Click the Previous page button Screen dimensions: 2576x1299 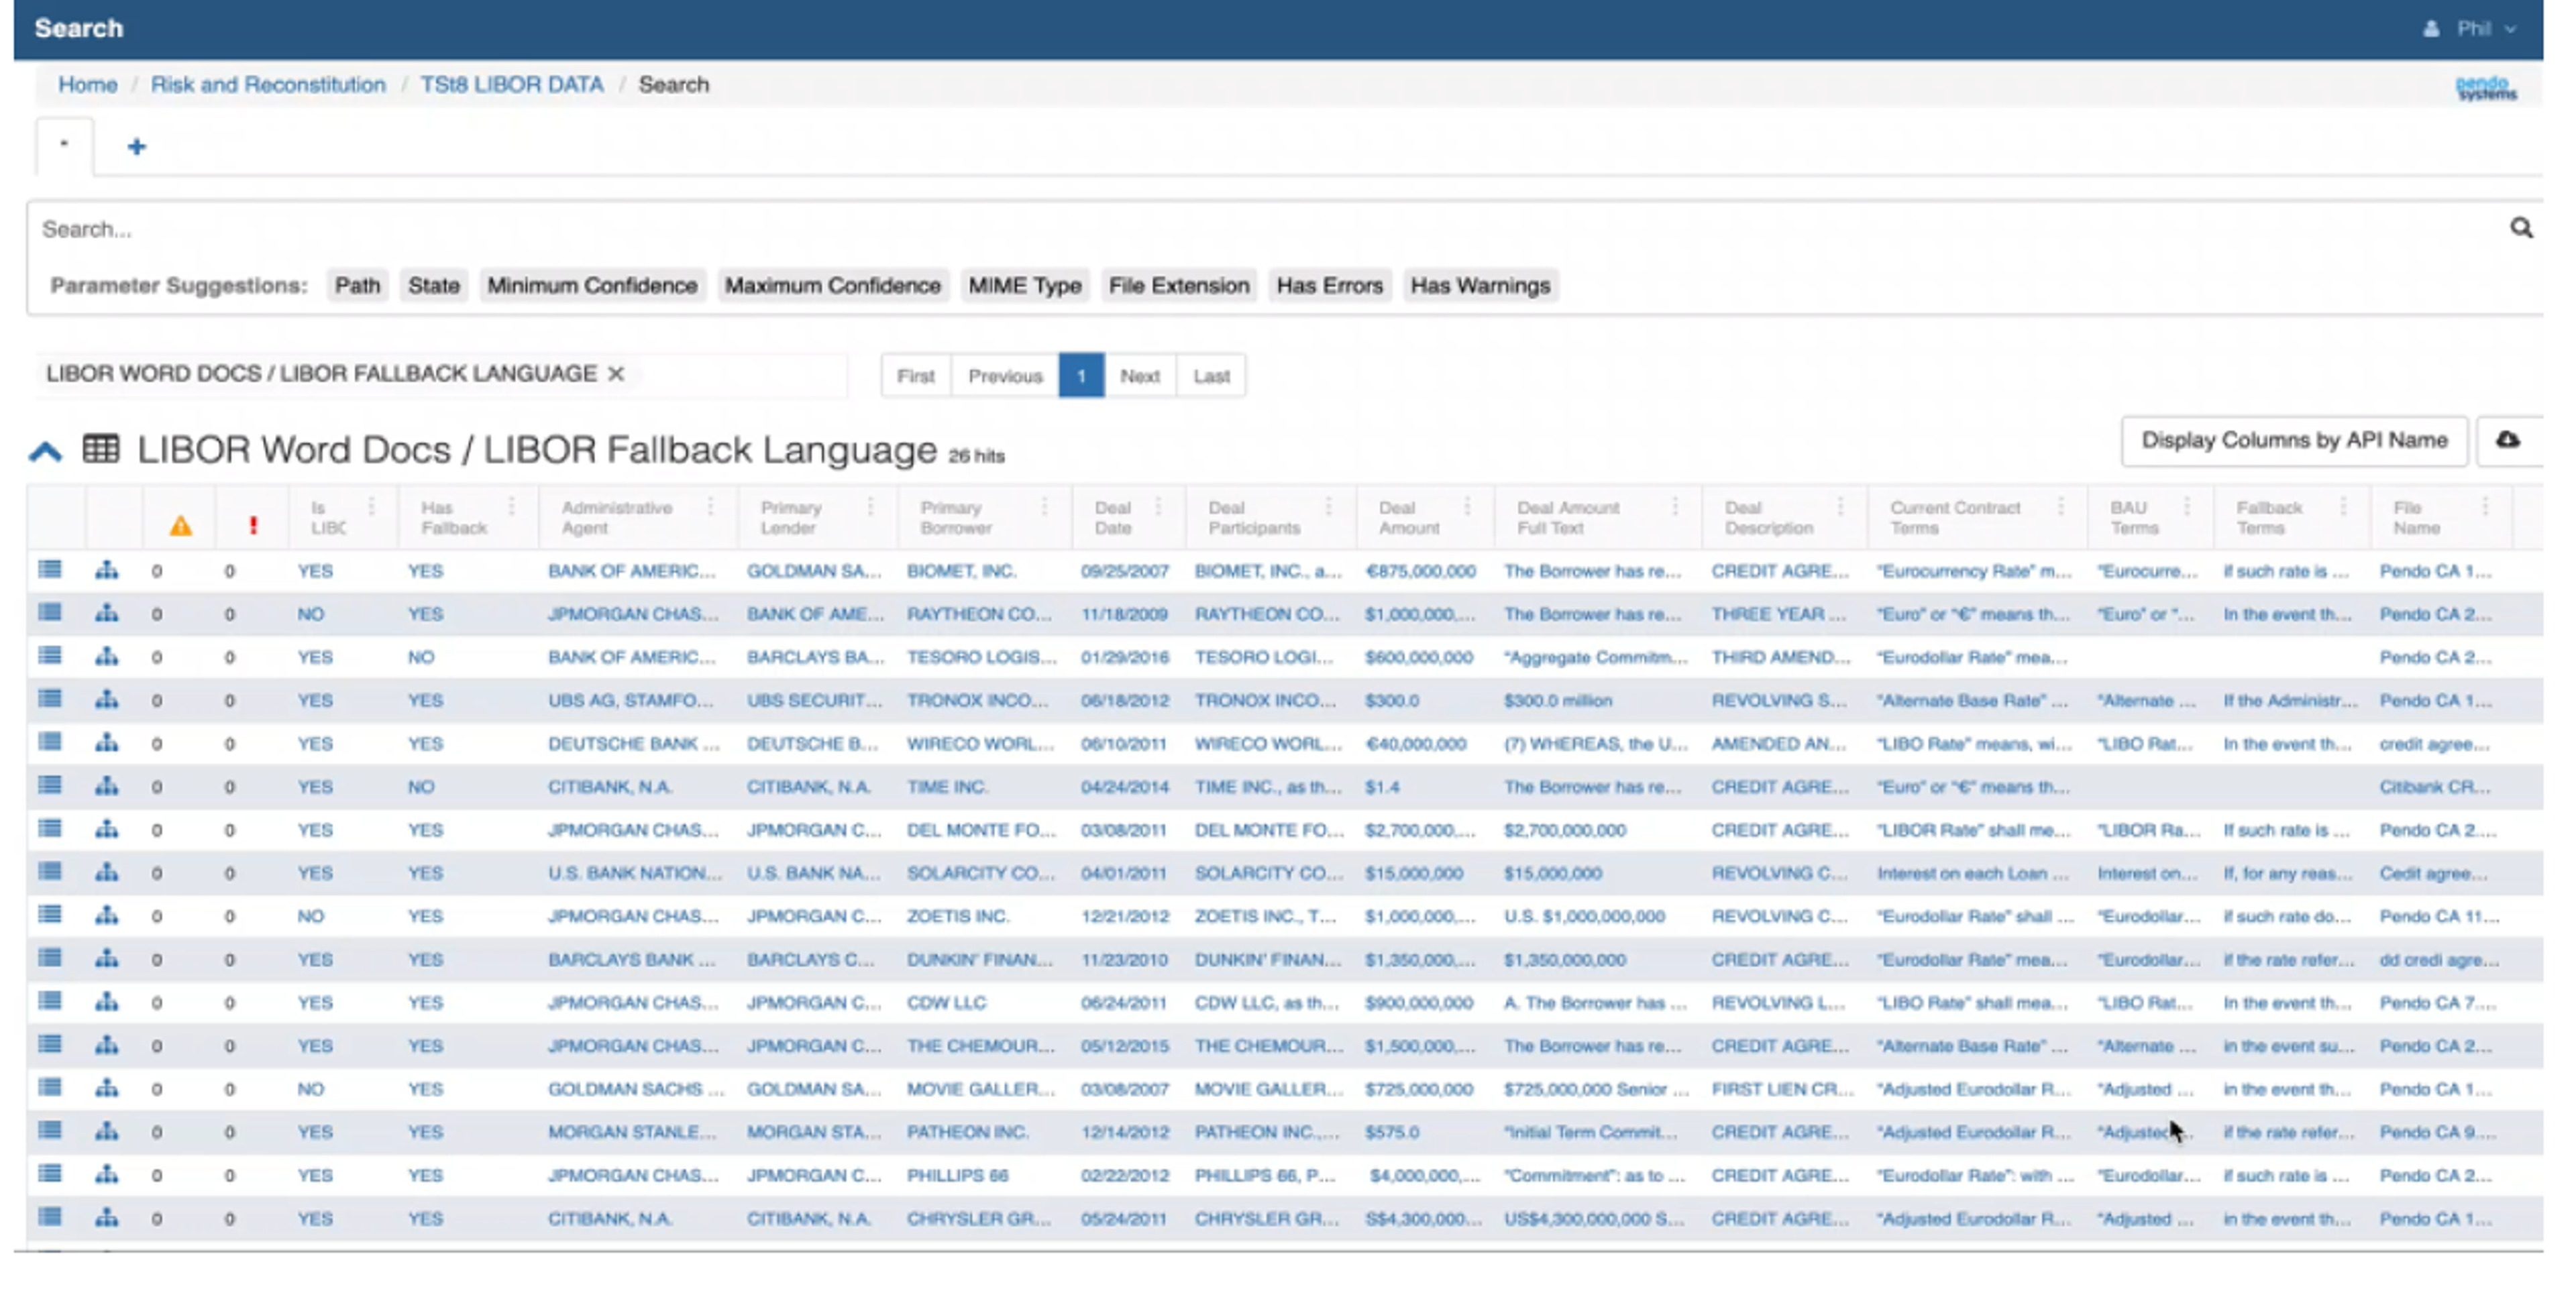coord(1005,376)
